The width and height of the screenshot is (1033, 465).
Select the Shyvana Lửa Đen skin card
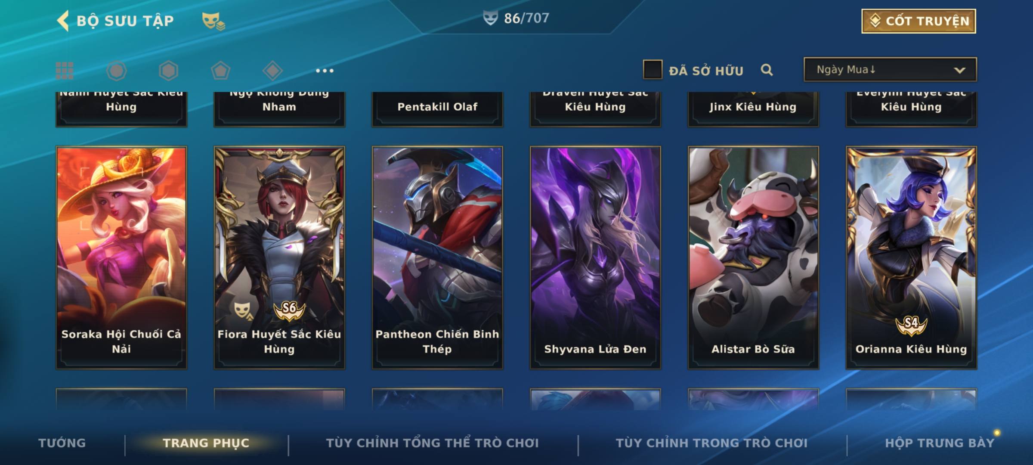point(595,257)
